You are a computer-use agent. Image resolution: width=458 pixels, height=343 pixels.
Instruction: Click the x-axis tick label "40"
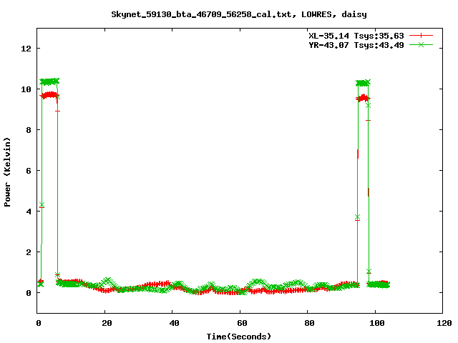(174, 323)
